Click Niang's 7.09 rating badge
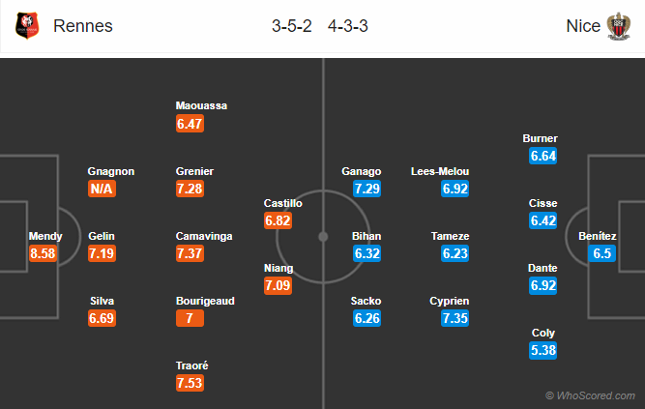 [x=279, y=285]
